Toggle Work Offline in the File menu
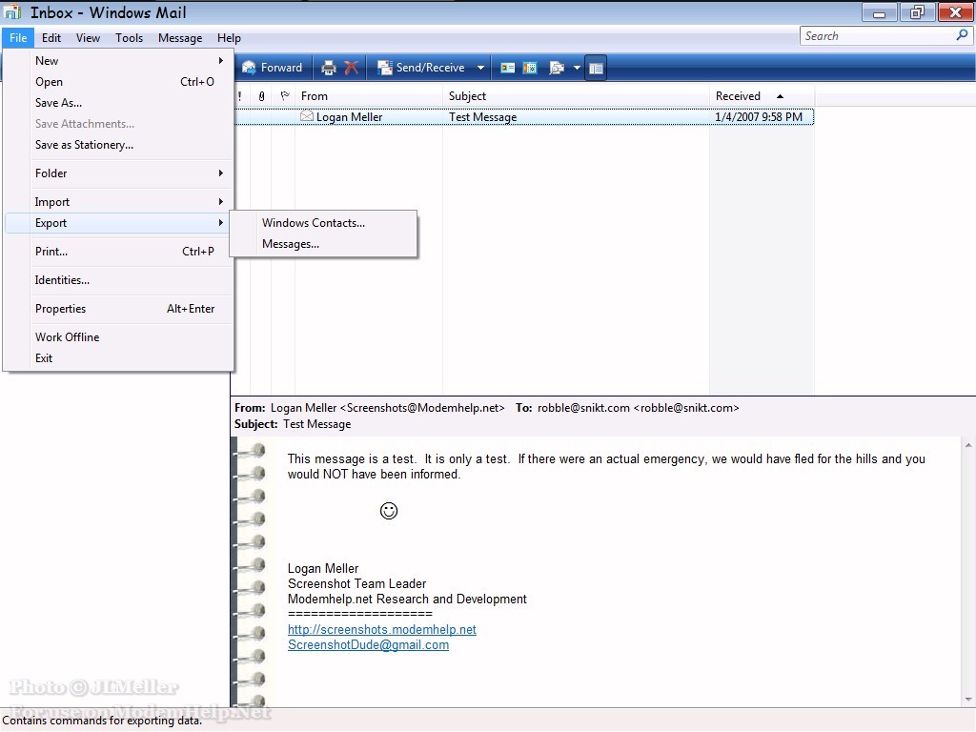 (x=119, y=337)
